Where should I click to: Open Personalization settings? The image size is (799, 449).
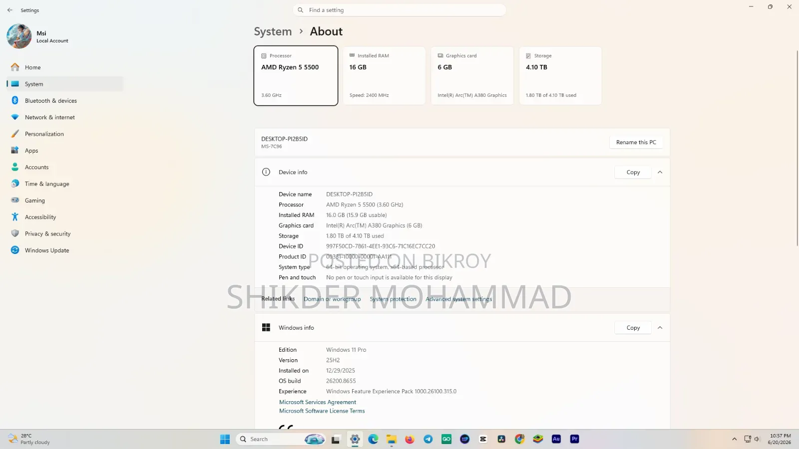(65, 134)
